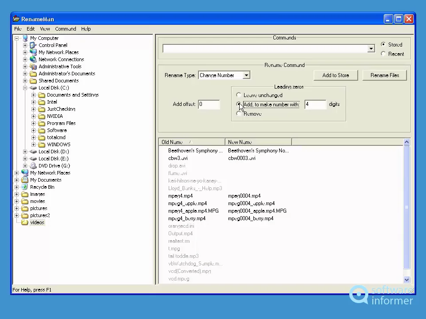
Task: Click the WINDOWS folder icon
Action: coord(42,144)
